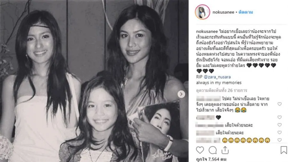Like the third comment's heart
This screenshot has width=288, height=162.
click(280, 125)
